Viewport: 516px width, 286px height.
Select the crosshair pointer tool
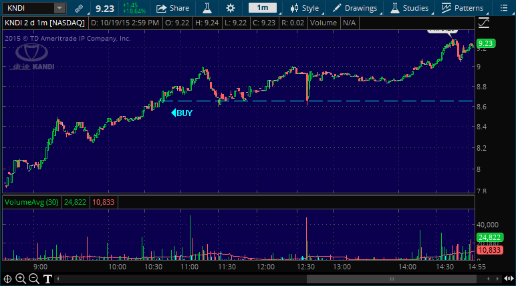(7, 279)
